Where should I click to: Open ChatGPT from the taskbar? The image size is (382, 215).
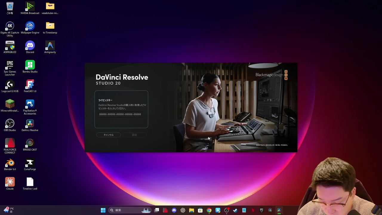tap(183, 210)
